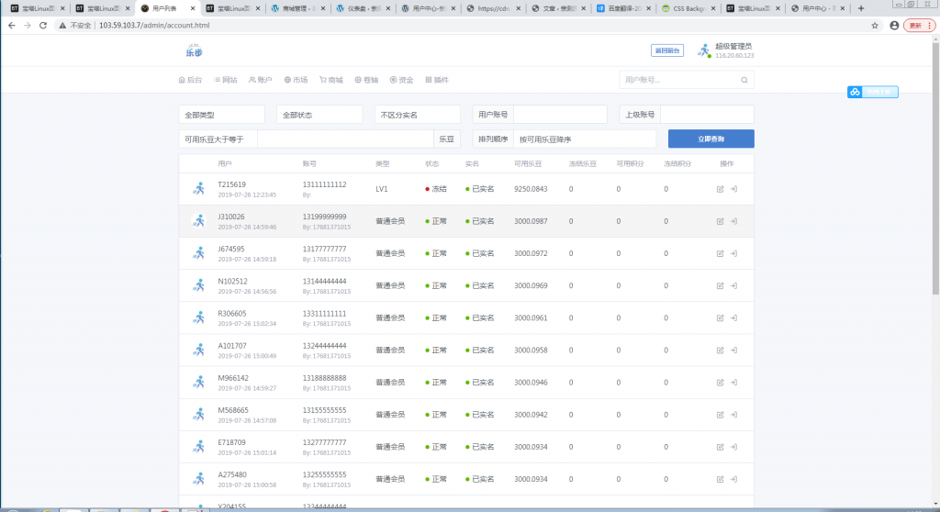Open the 商城 navigation menu
The image size is (940, 512).
pyautogui.click(x=331, y=80)
